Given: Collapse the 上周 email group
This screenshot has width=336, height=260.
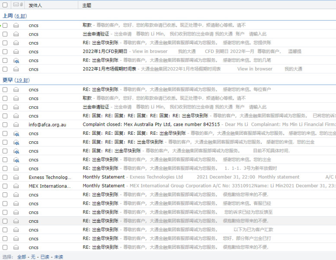Looking at the screenshot, I should 7,16.
